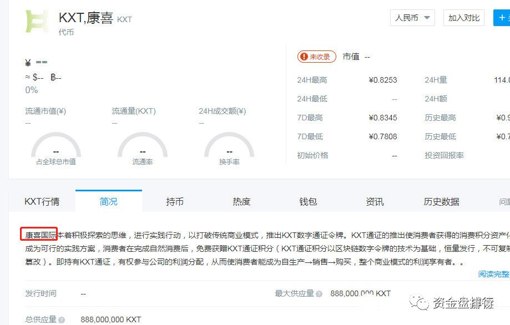Click the blue plus button at top right
Viewport: 510px width, 325px height.
[502, 18]
